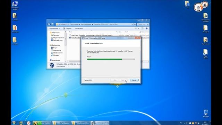The height and width of the screenshot is (125, 222).
Task: Focus the Explorer search box
Action: click(143, 24)
